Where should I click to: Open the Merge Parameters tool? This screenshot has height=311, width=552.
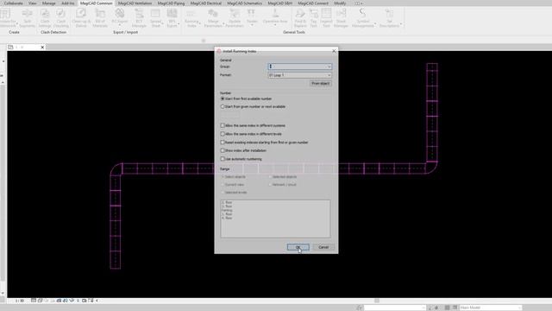pos(213,18)
